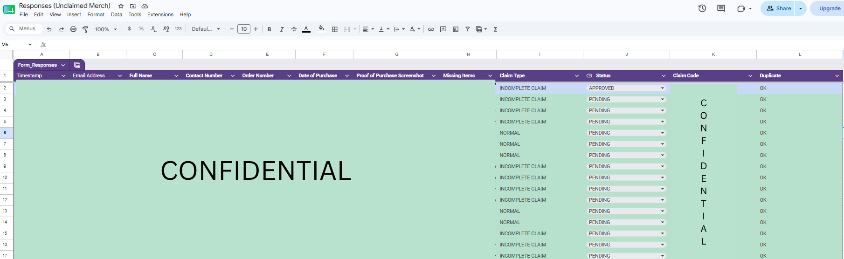
Task: Redo the last action
Action: [61, 29]
